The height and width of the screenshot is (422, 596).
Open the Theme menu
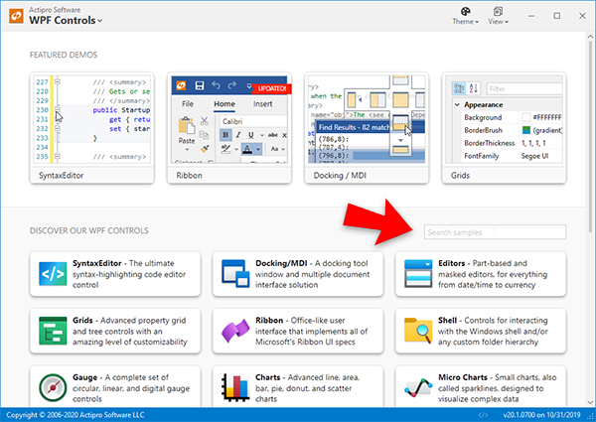click(465, 16)
